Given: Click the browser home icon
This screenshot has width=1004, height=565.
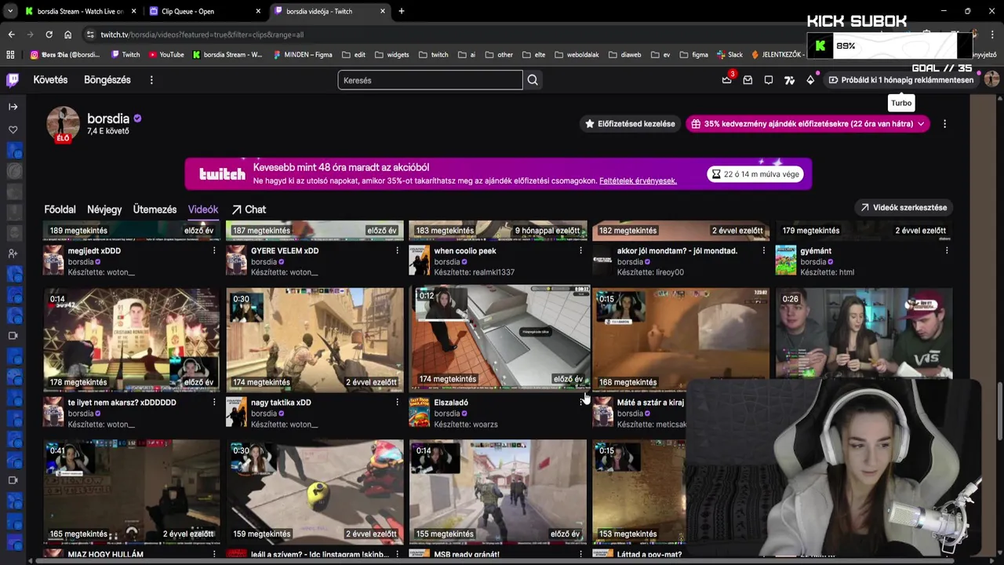Looking at the screenshot, I should [x=67, y=35].
